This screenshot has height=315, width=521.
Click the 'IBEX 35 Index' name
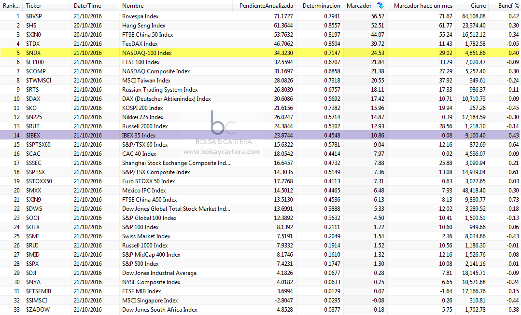[x=139, y=136]
